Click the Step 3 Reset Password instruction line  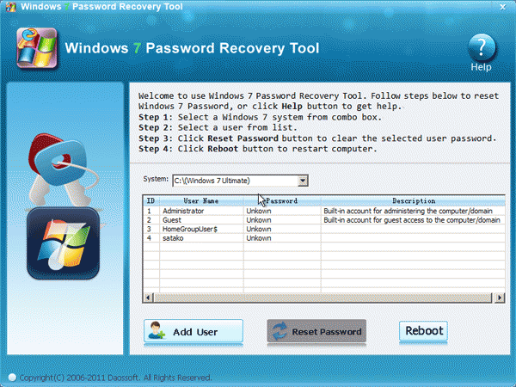[x=317, y=138]
